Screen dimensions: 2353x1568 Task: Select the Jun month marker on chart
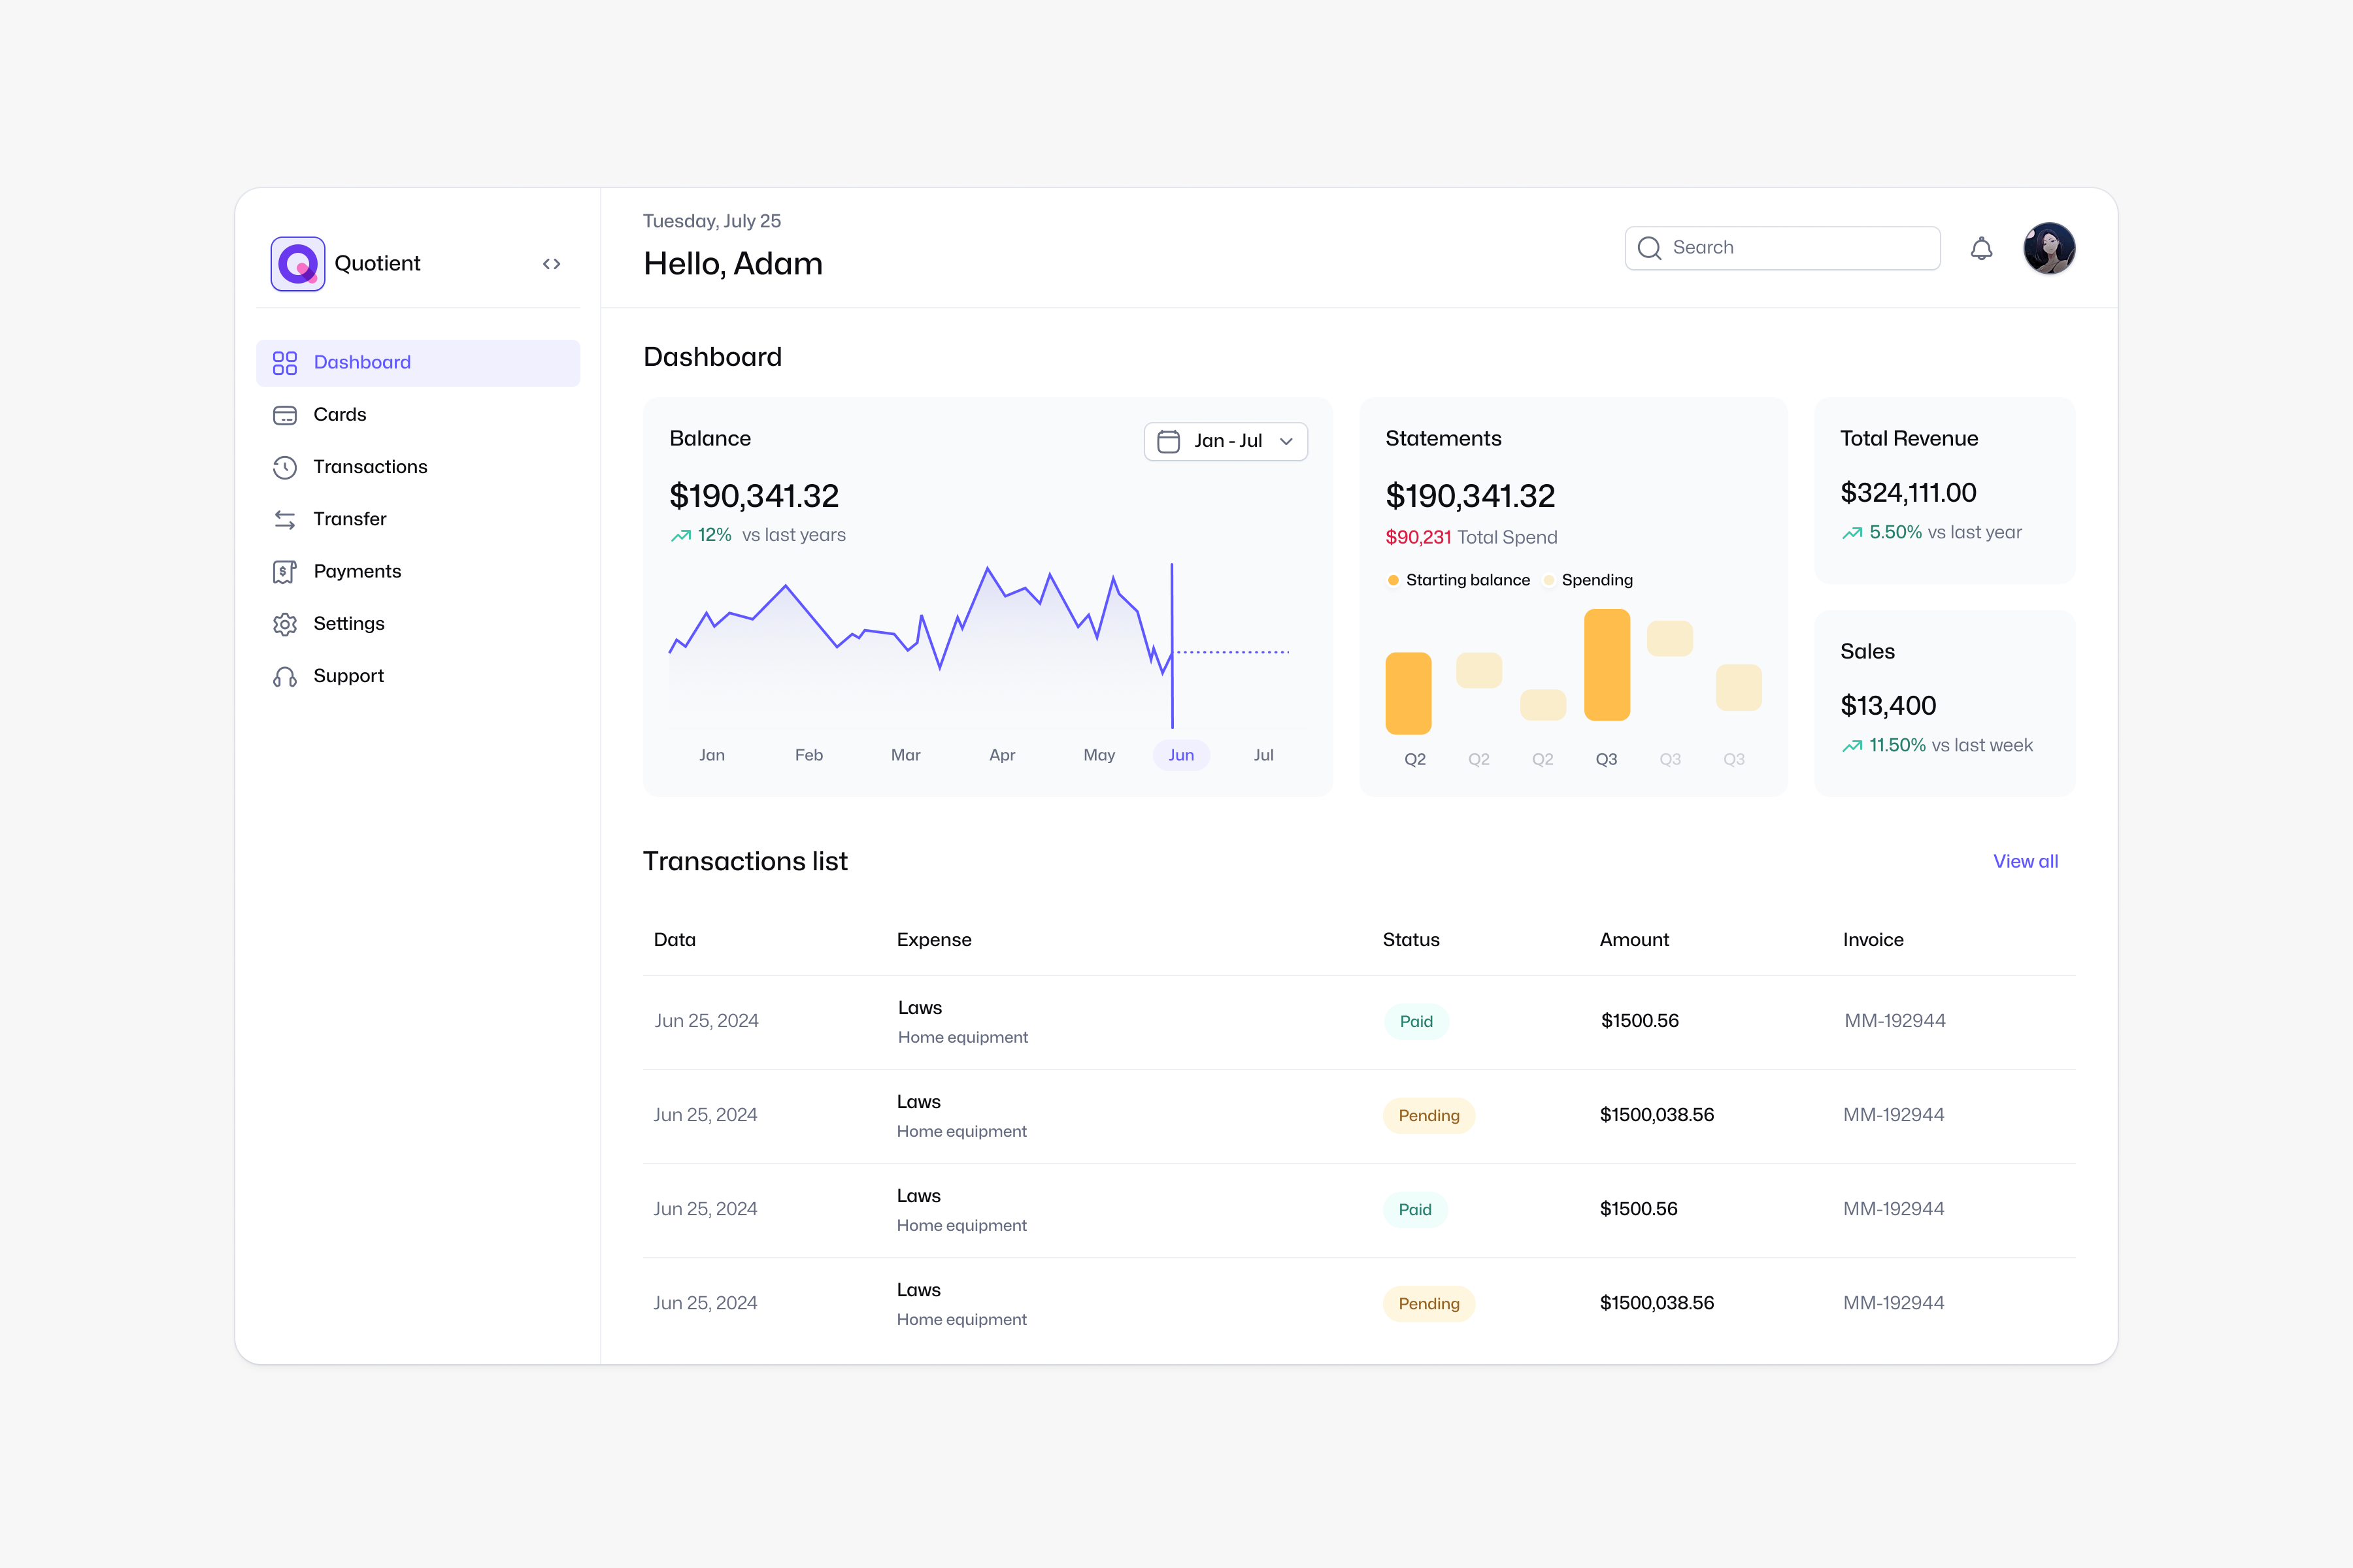pos(1180,755)
